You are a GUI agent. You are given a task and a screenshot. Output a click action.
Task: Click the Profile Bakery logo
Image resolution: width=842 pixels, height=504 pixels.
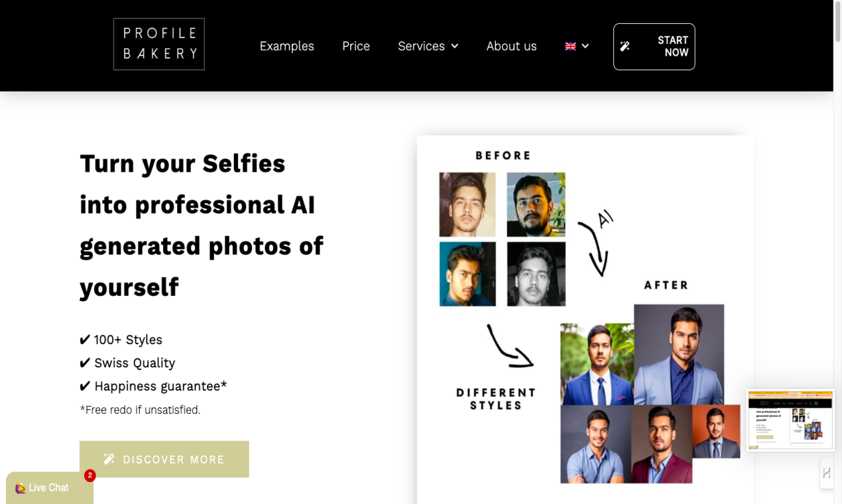pyautogui.click(x=158, y=44)
